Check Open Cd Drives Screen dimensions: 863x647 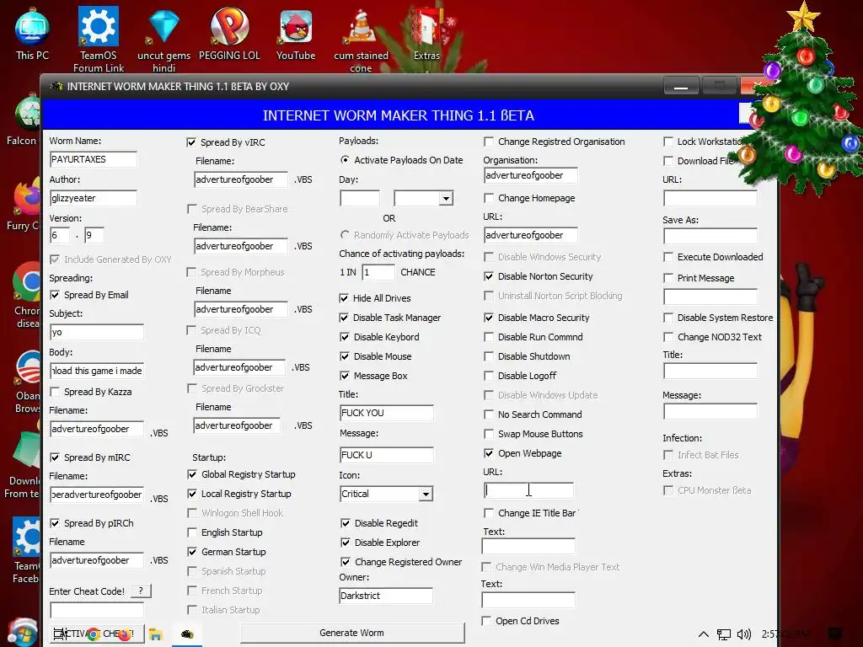click(486, 621)
